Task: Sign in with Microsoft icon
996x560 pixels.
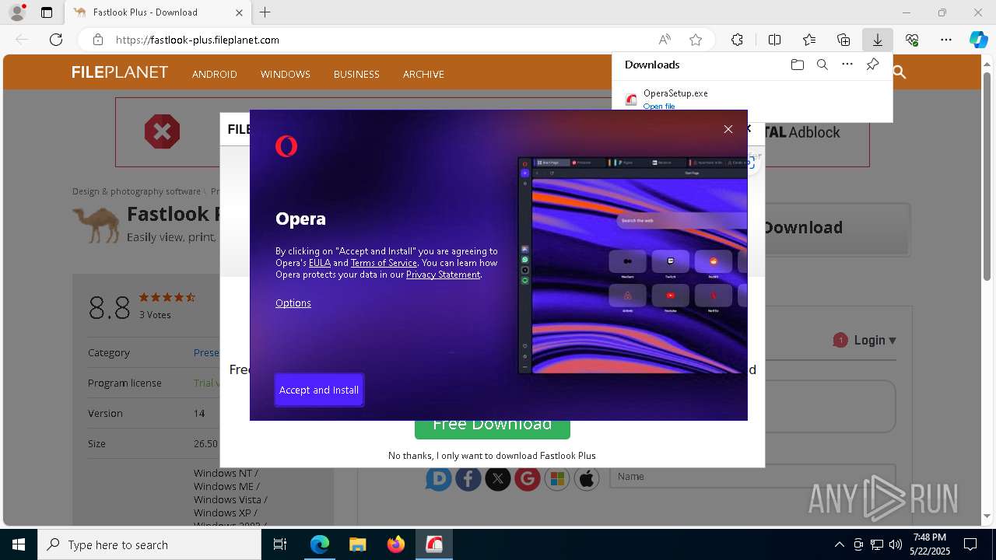Action: (557, 478)
